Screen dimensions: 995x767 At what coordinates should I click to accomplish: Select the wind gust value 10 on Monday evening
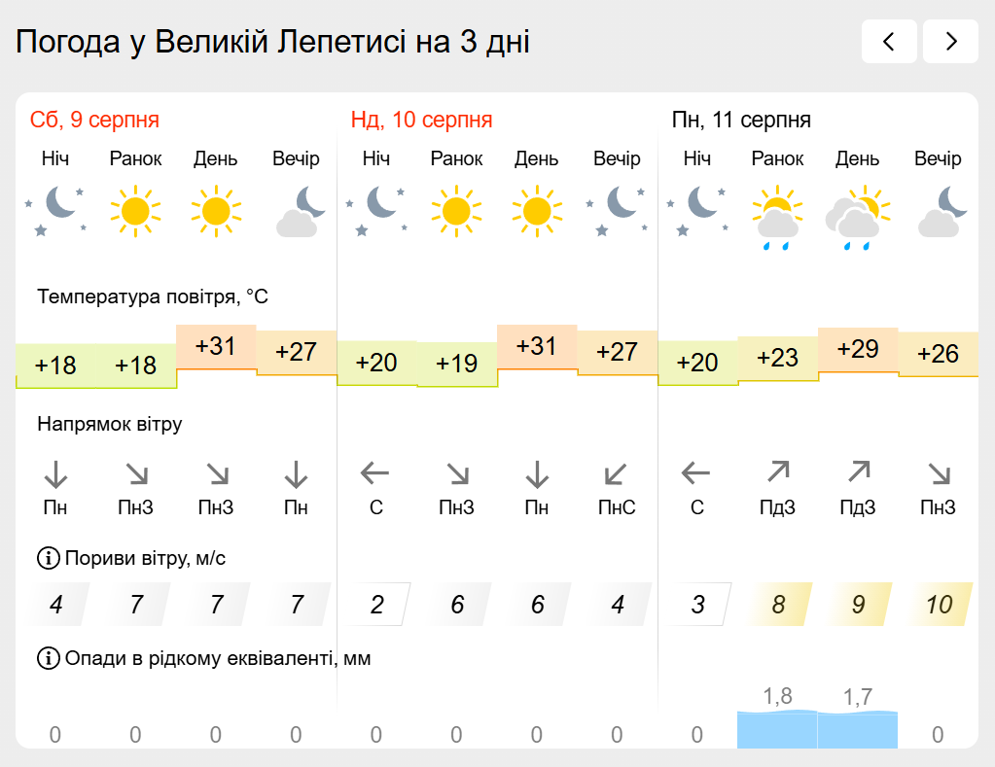939,605
